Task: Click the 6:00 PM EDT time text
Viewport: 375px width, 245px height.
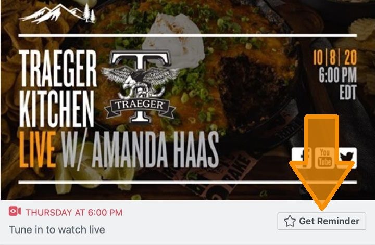Action: tap(337, 83)
